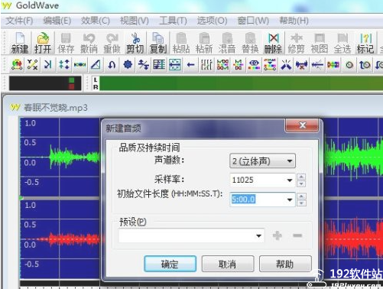Click the green L/R level meter bar

(241, 83)
